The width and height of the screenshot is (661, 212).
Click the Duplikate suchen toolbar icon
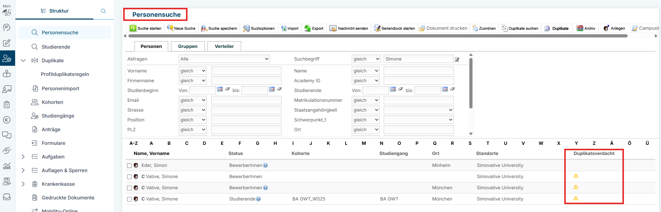coord(504,28)
